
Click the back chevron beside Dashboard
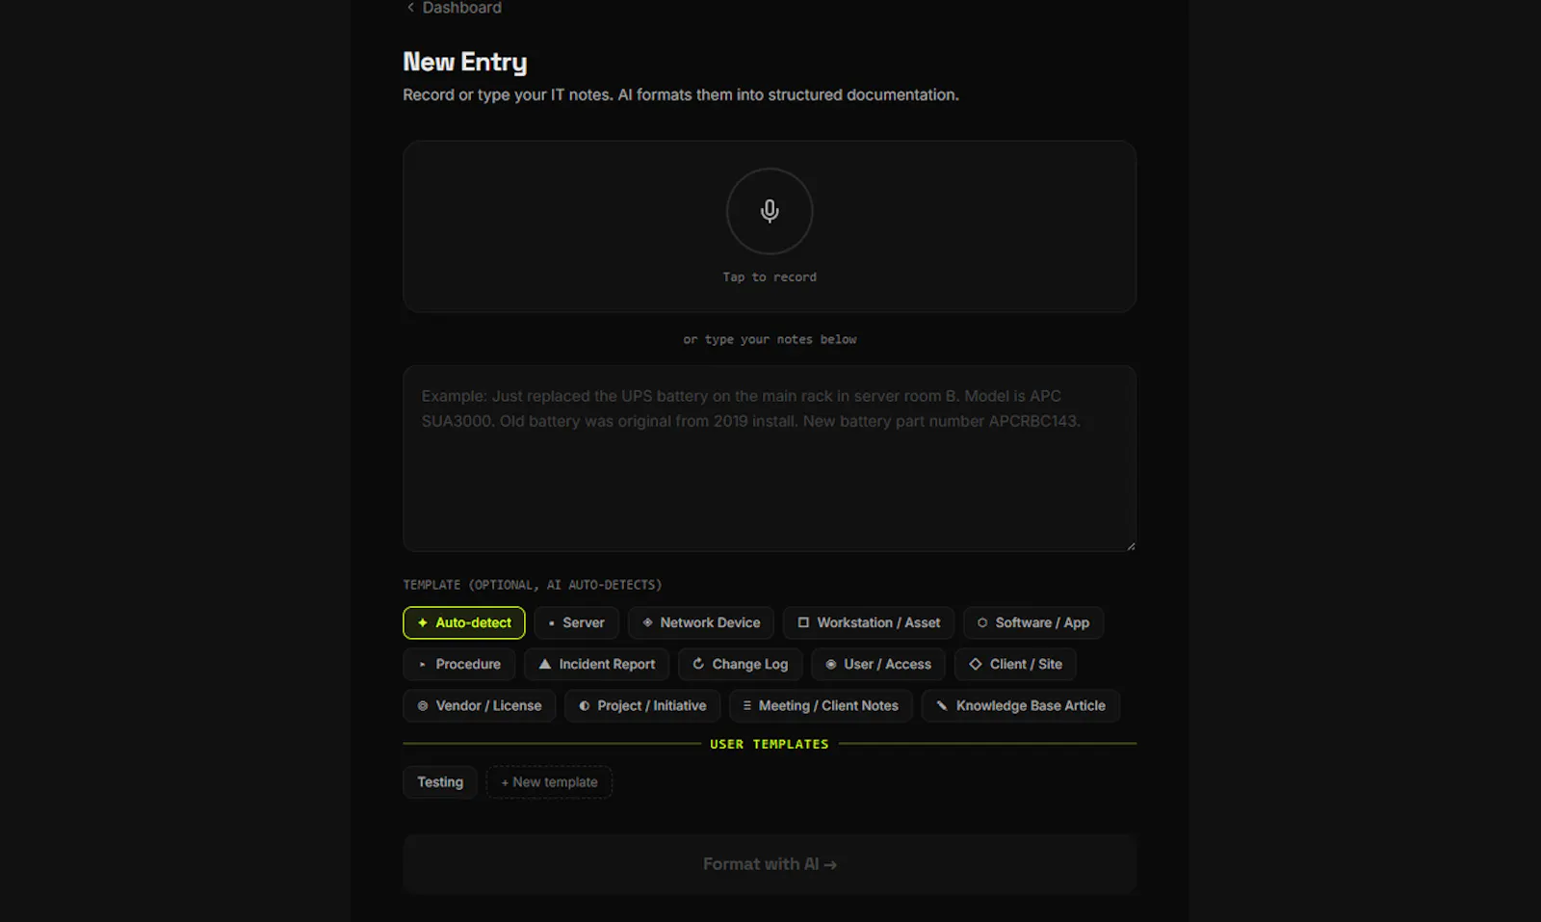point(410,8)
